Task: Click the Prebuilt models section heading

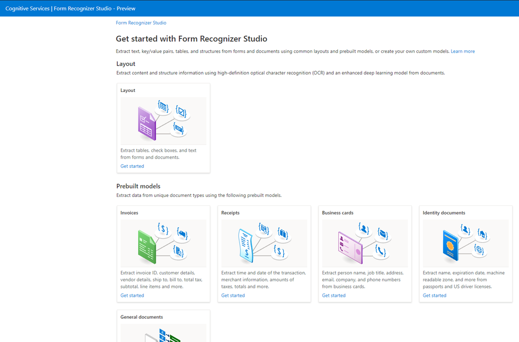Action: (138, 186)
